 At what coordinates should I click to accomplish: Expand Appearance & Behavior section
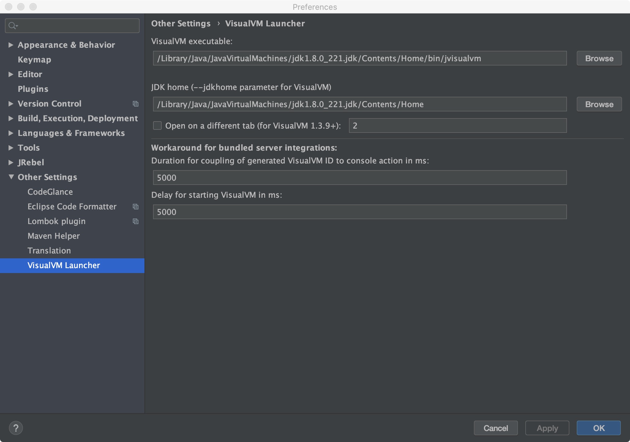[11, 45]
